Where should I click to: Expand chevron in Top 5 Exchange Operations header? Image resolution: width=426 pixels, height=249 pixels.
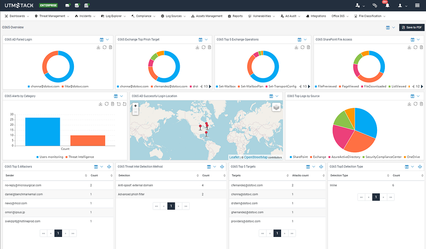click(x=305, y=40)
